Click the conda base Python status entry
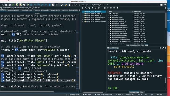Image resolution: width=170 pixels, height=96 pixels. 103,95
